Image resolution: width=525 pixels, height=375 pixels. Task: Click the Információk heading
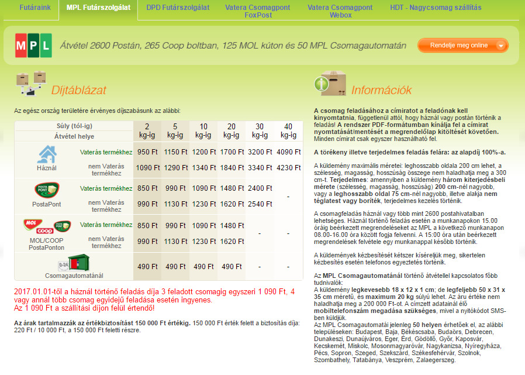click(381, 90)
